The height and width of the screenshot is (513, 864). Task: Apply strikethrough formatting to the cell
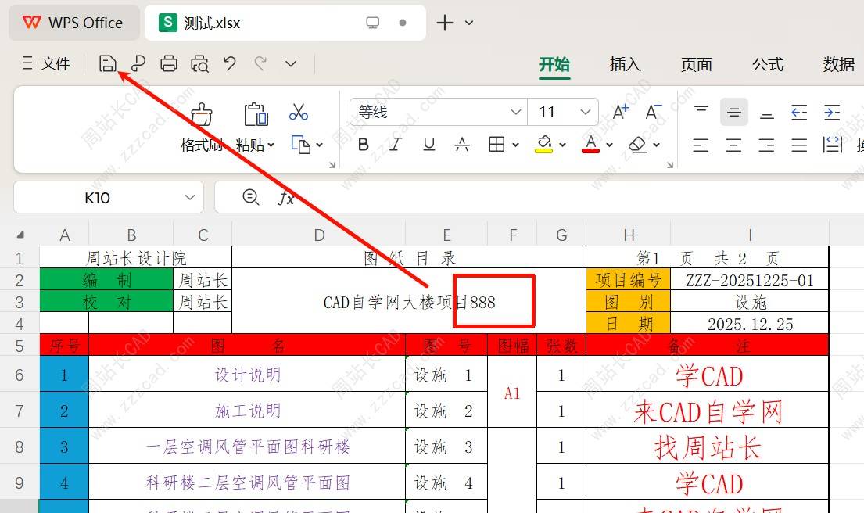pos(462,145)
